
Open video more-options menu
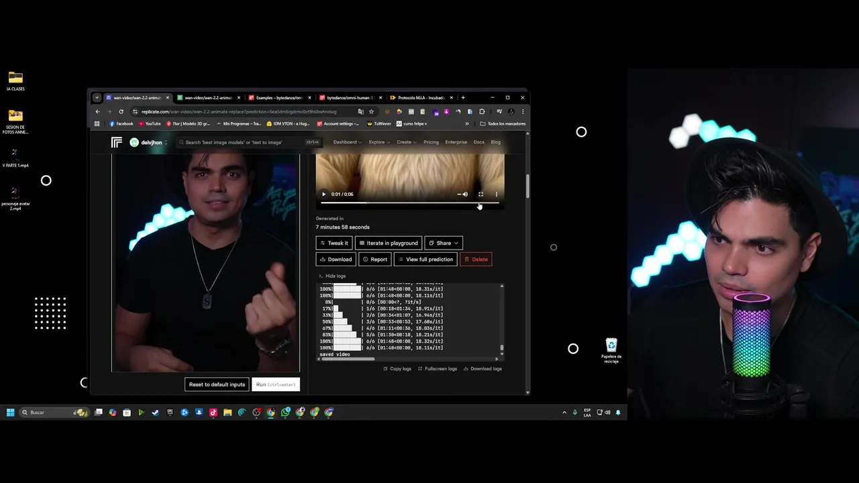497,194
